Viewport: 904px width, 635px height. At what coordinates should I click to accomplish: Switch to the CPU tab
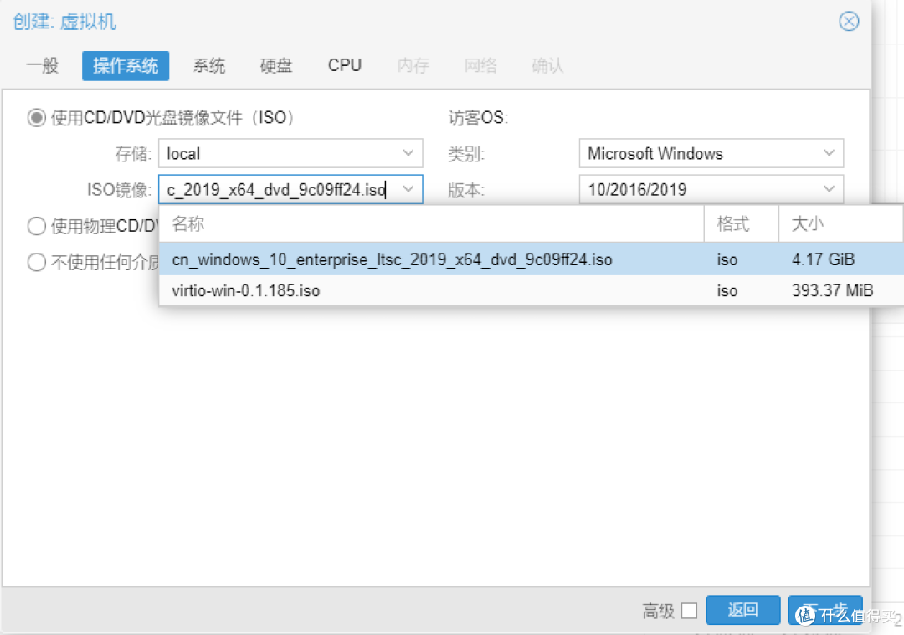point(344,65)
